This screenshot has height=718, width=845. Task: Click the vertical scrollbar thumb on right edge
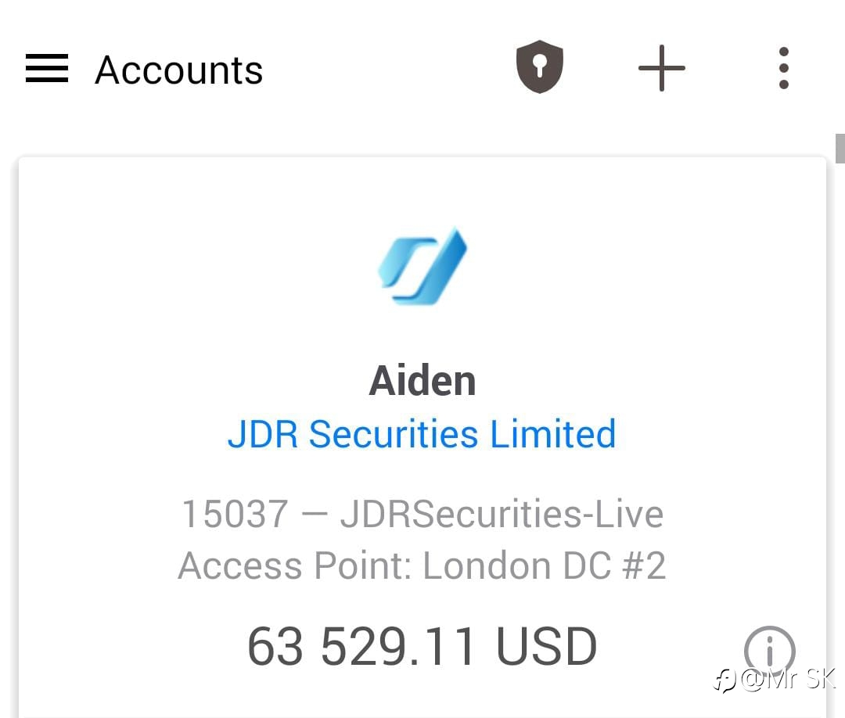click(840, 148)
